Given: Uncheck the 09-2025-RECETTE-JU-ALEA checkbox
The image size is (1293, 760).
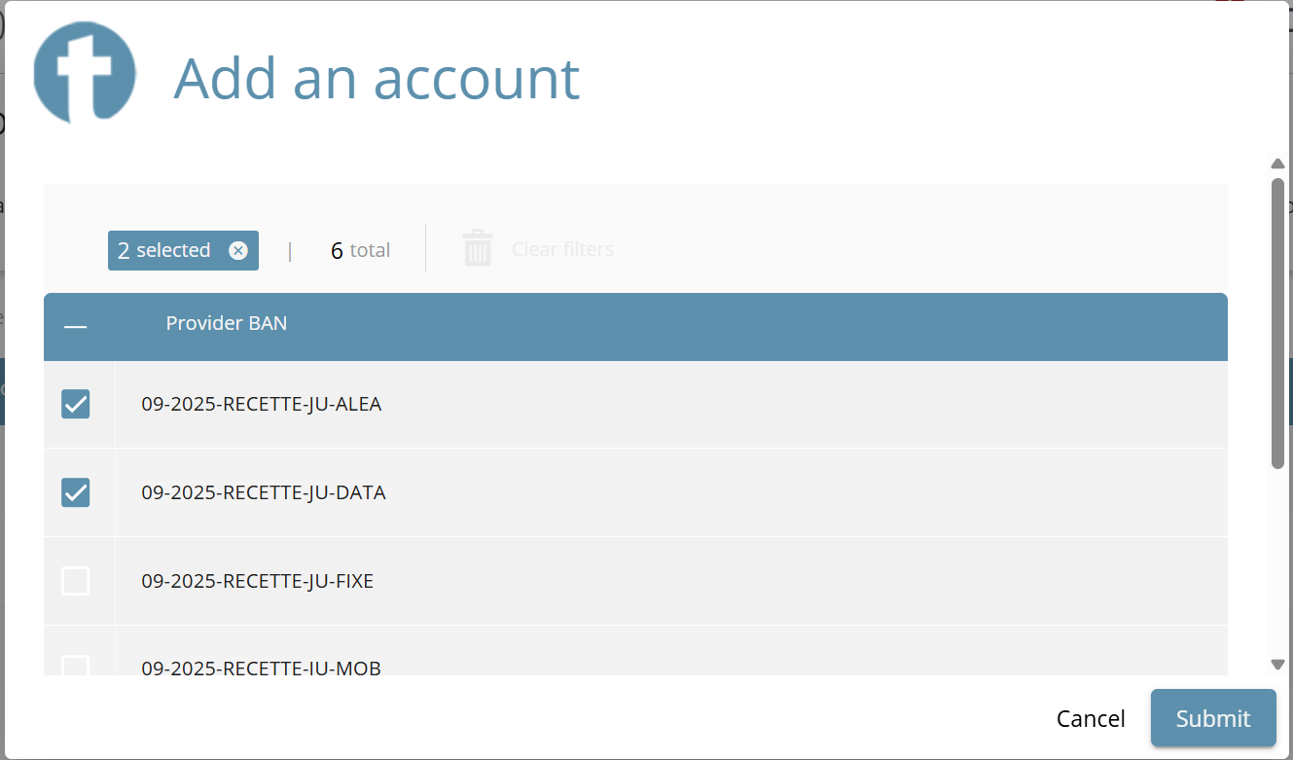Looking at the screenshot, I should click(x=76, y=404).
